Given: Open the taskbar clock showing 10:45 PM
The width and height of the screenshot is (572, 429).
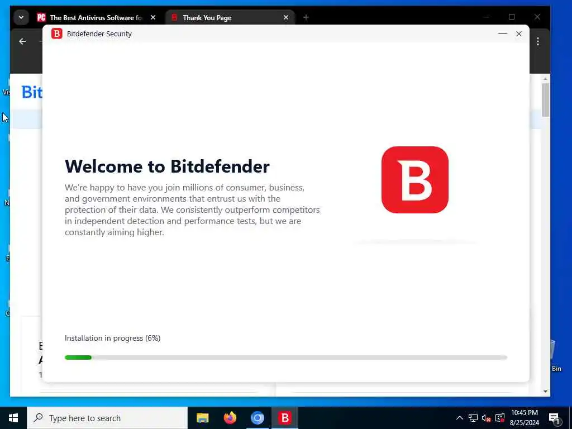Looking at the screenshot, I should click(x=524, y=418).
